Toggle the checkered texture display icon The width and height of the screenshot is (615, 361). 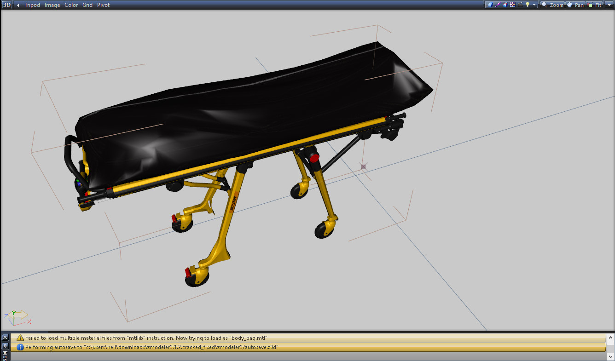tap(512, 5)
